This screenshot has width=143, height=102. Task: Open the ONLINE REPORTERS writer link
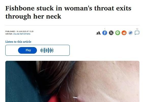pos(22,34)
